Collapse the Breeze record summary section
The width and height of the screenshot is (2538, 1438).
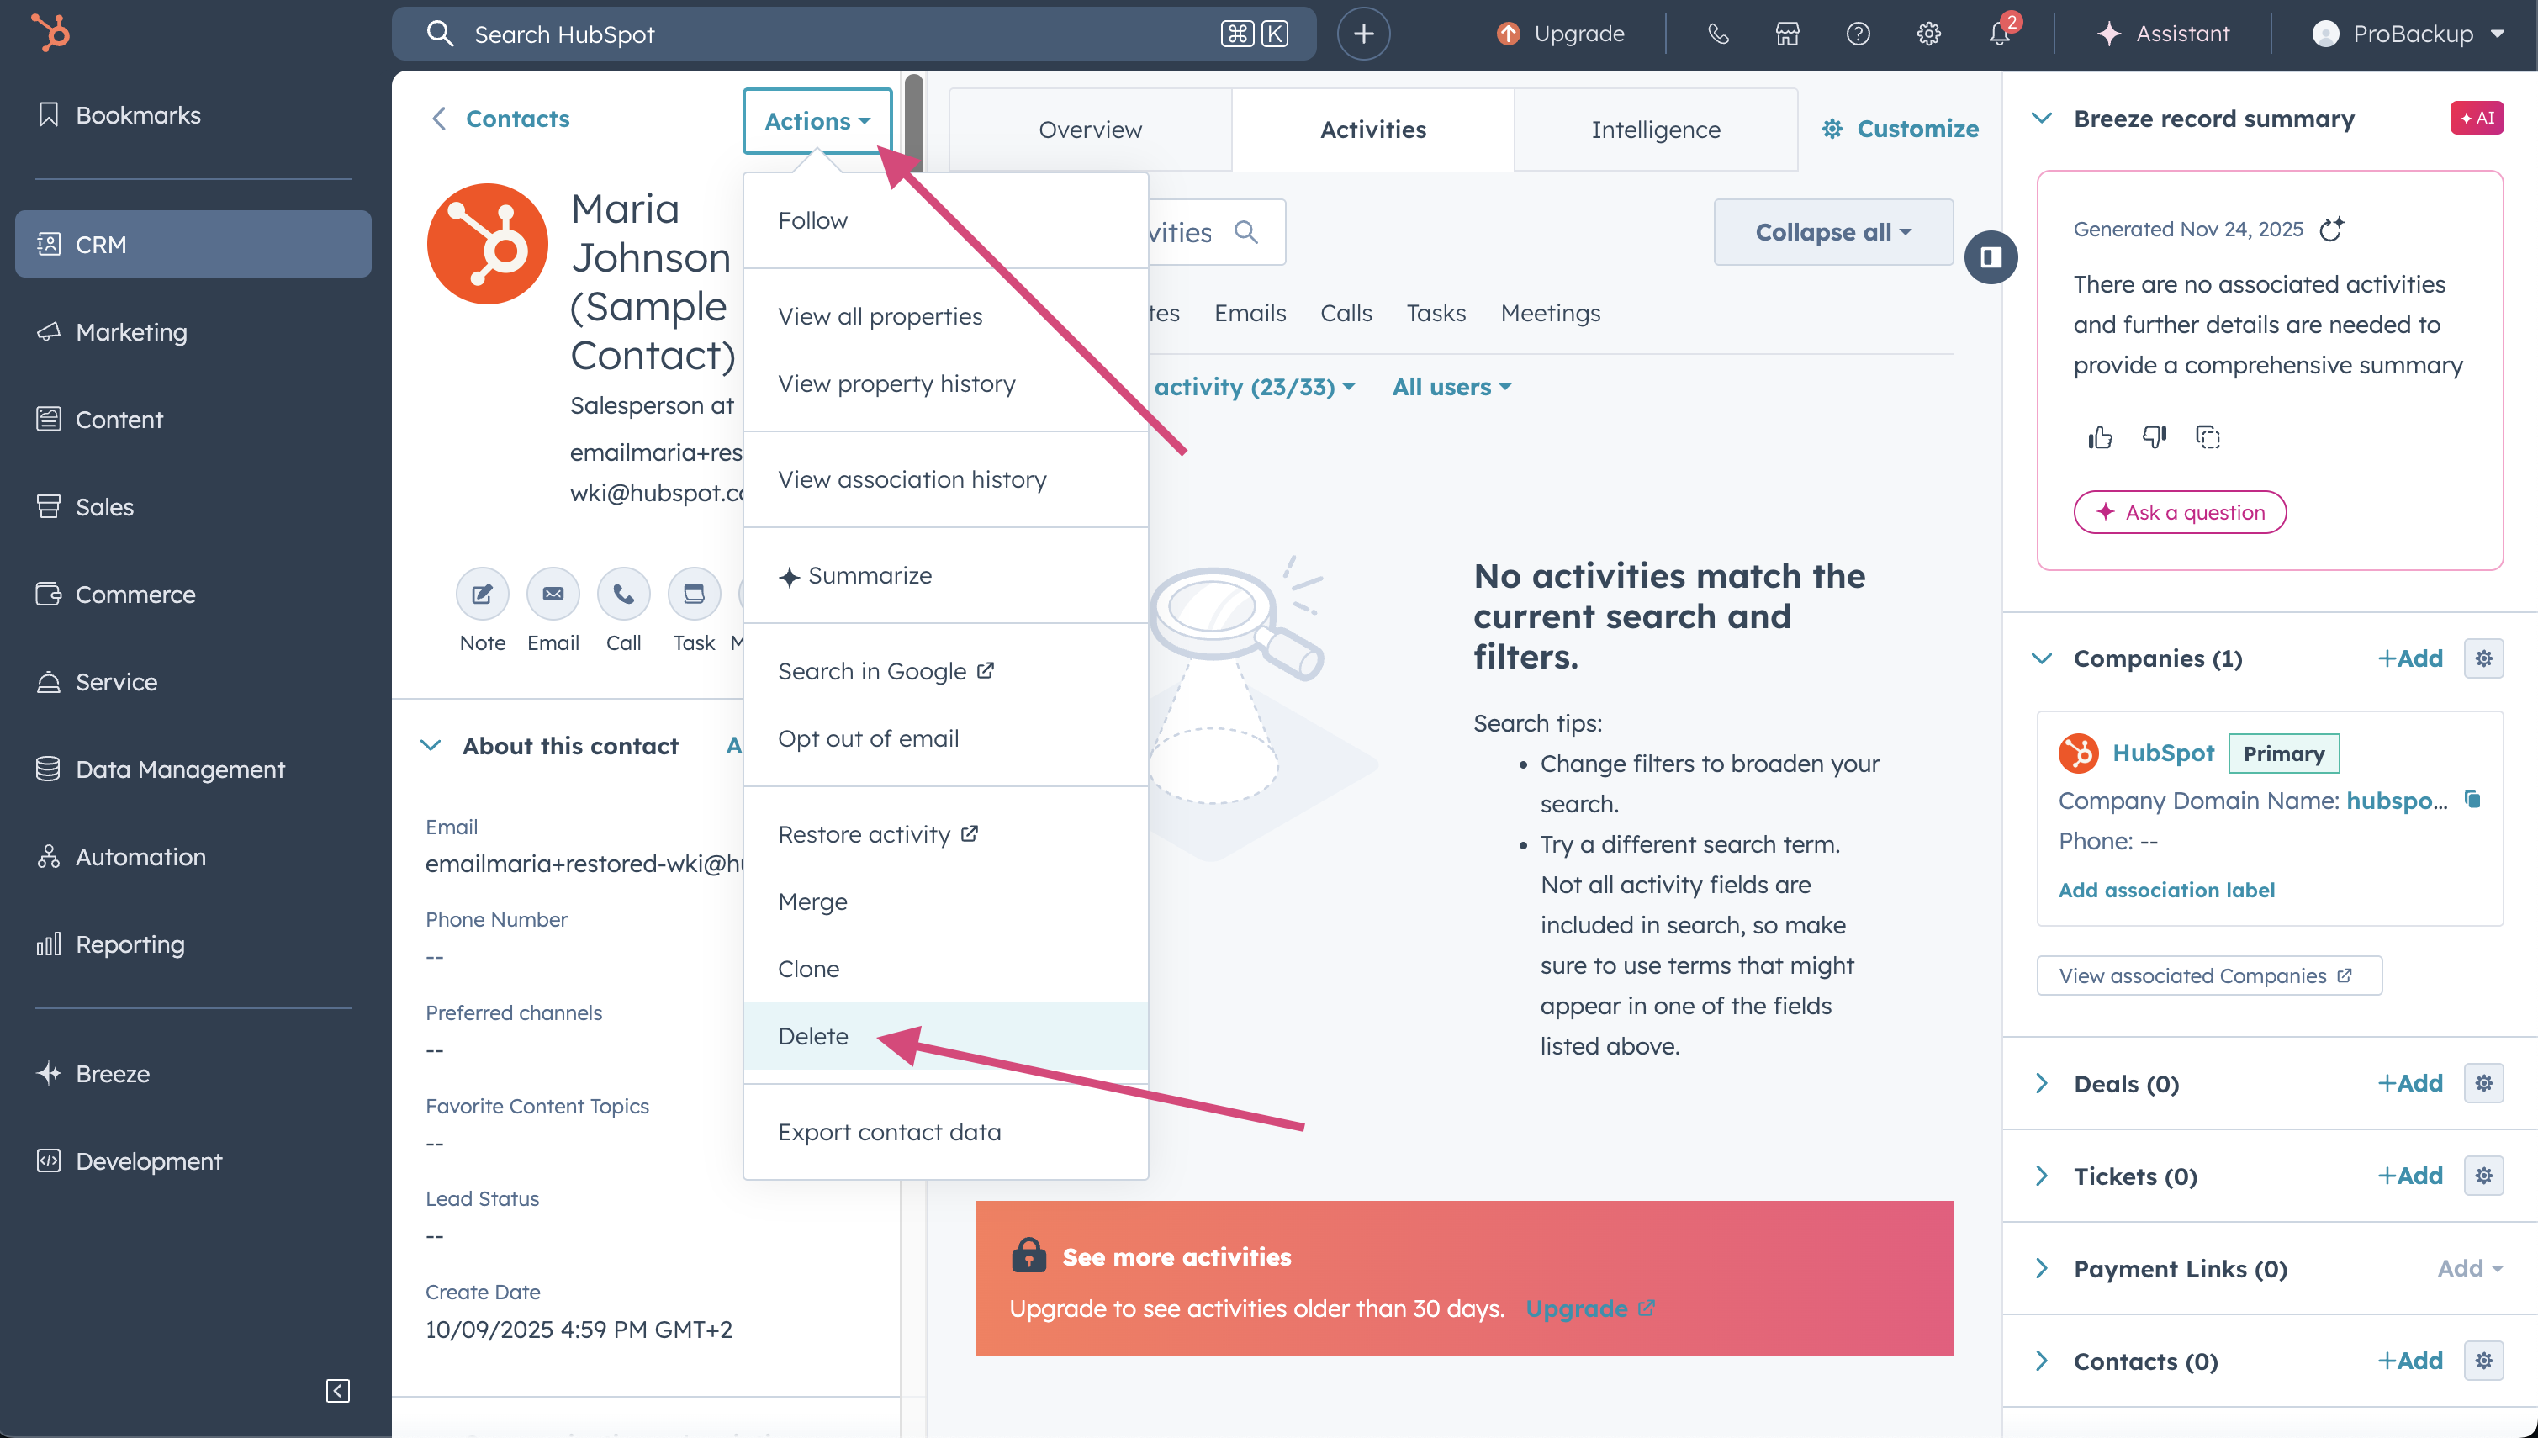[x=2041, y=119]
